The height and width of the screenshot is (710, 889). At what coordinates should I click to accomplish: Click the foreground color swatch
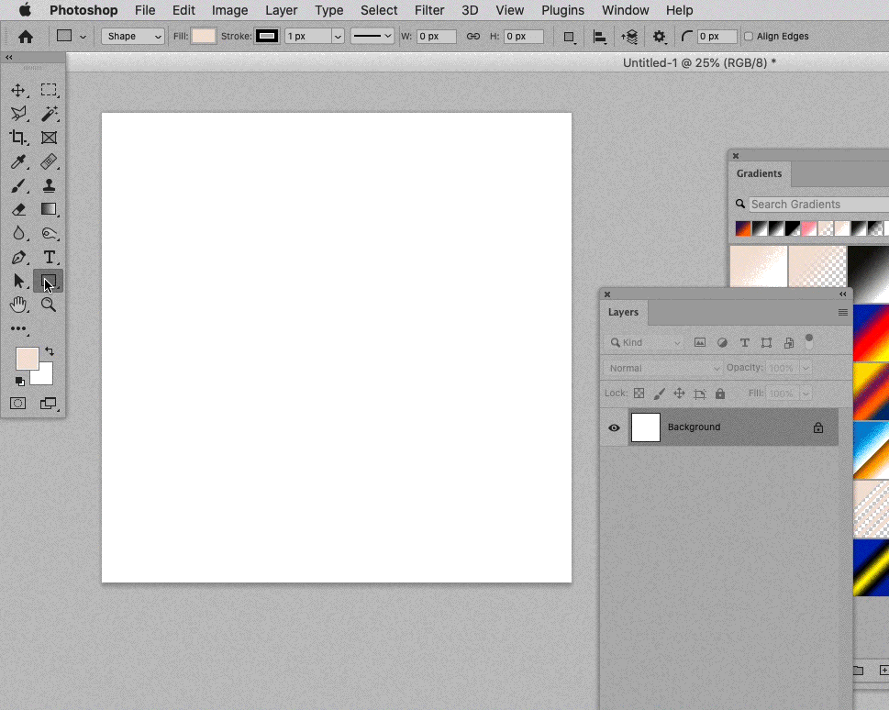pyautogui.click(x=26, y=358)
